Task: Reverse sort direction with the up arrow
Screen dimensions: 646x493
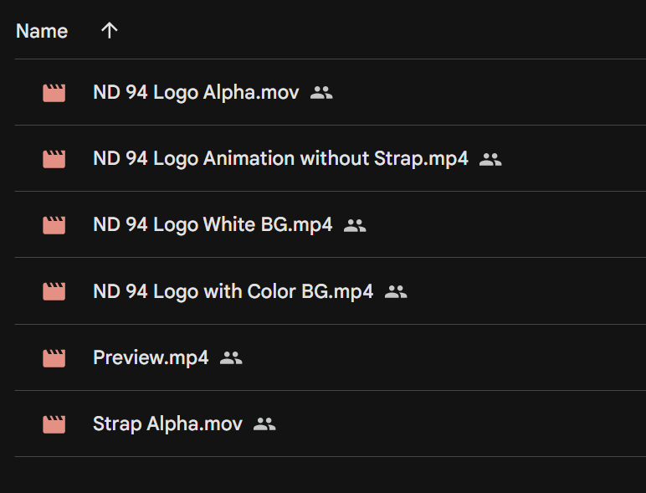Action: pyautogui.click(x=109, y=31)
